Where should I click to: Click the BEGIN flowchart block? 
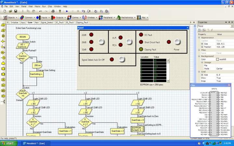[22, 37]
